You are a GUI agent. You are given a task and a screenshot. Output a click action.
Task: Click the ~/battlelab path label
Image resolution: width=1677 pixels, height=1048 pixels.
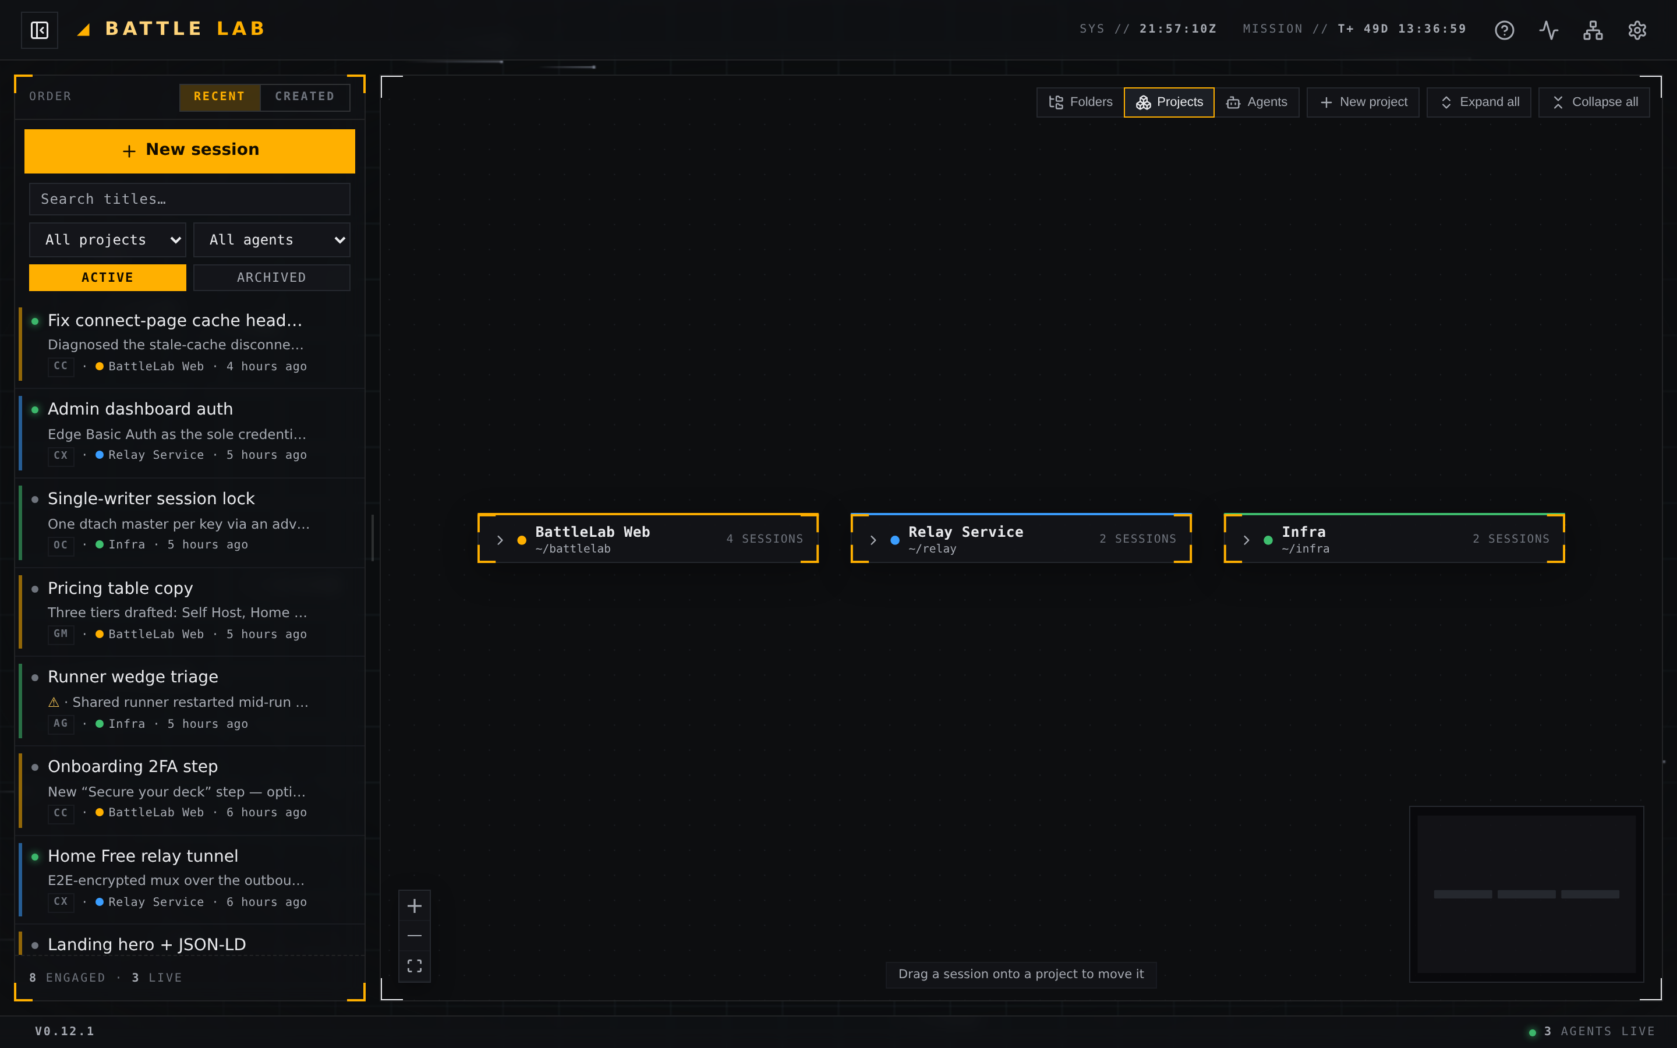pyautogui.click(x=573, y=549)
